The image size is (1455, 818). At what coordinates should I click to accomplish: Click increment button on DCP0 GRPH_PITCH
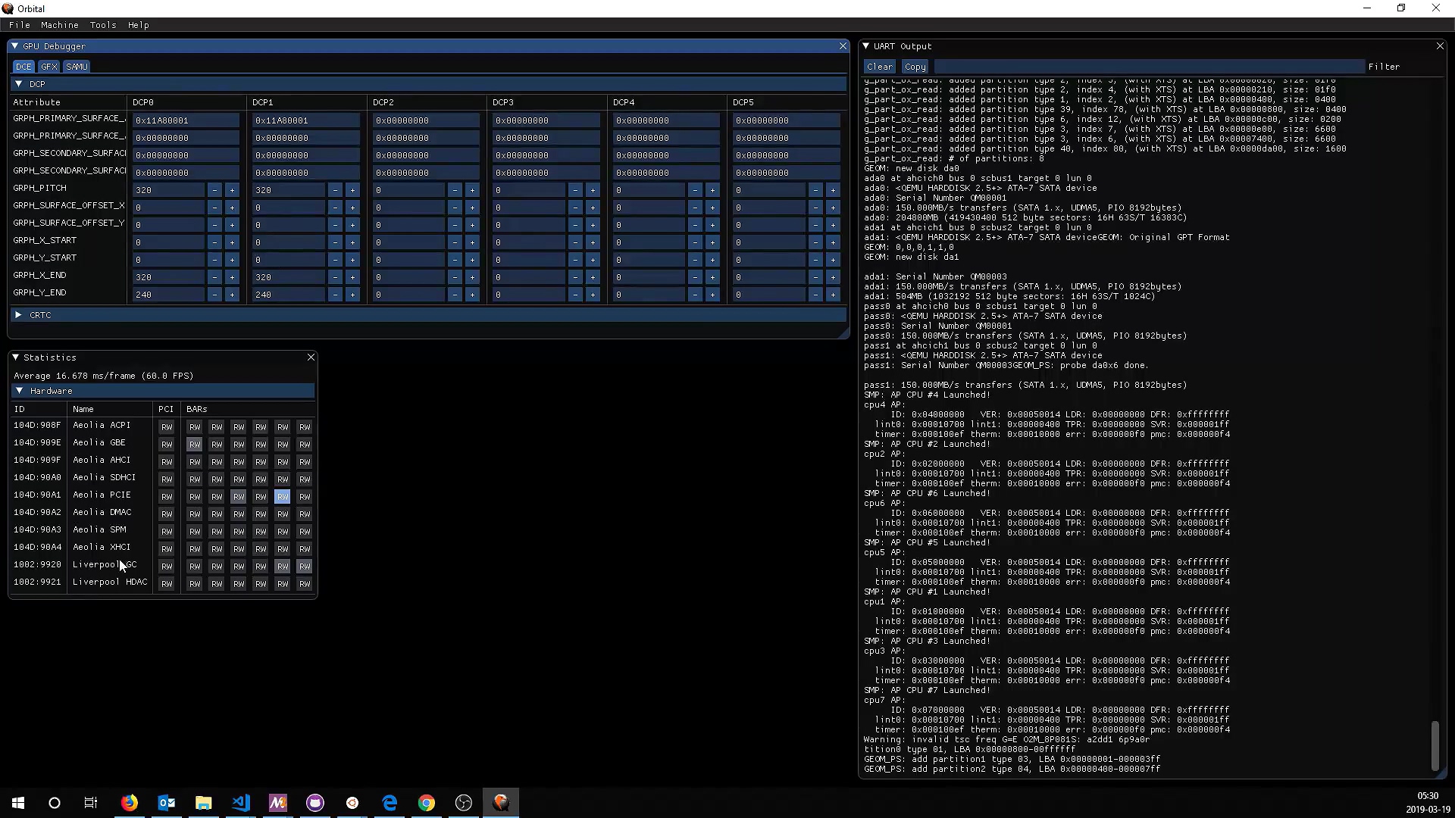coord(233,190)
